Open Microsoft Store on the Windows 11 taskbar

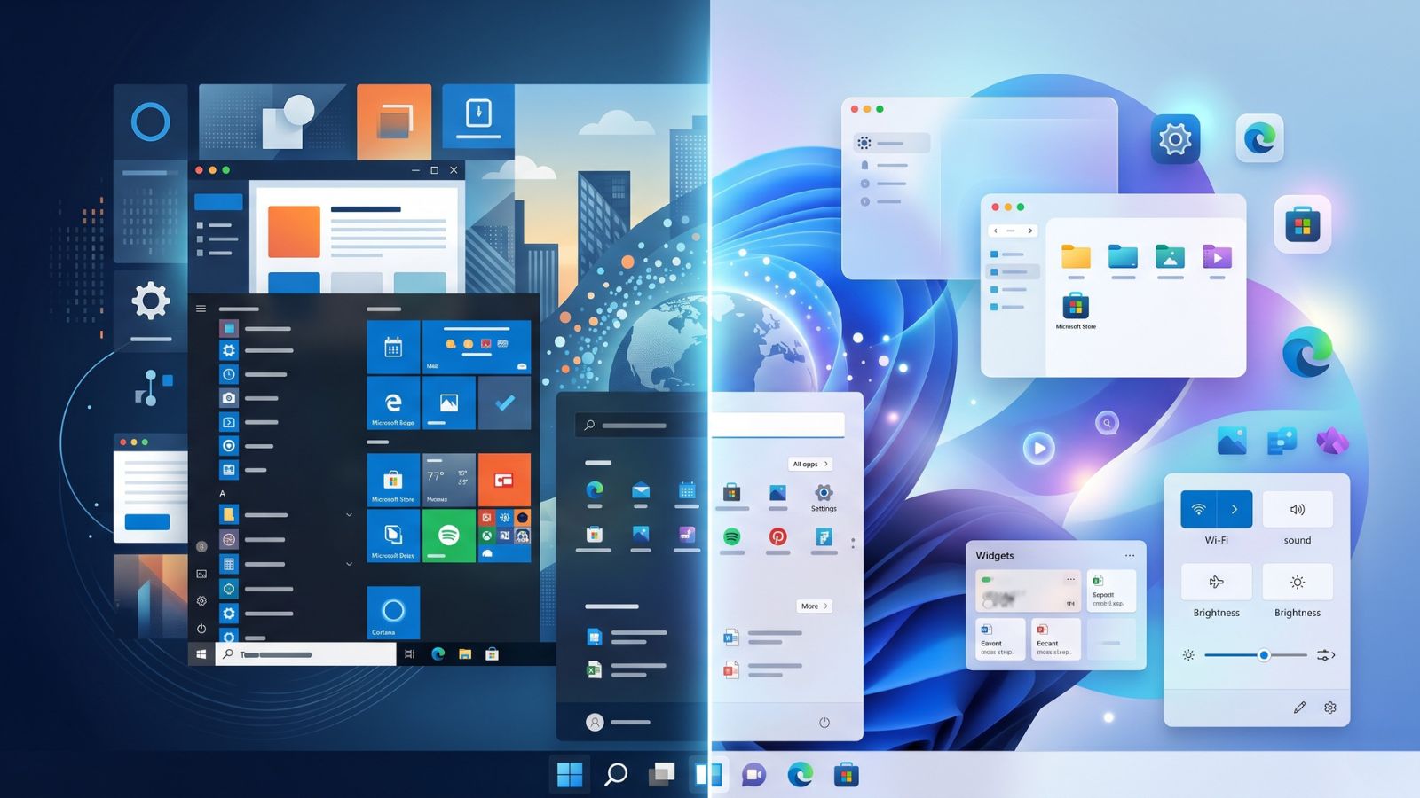(x=847, y=776)
